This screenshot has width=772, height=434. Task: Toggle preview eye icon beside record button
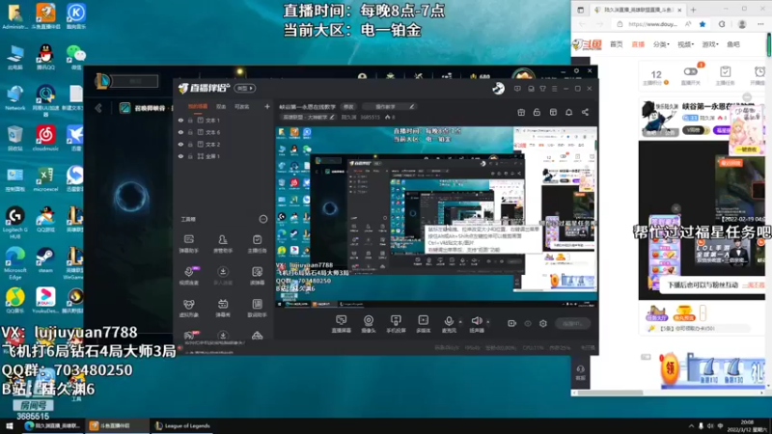click(x=528, y=323)
